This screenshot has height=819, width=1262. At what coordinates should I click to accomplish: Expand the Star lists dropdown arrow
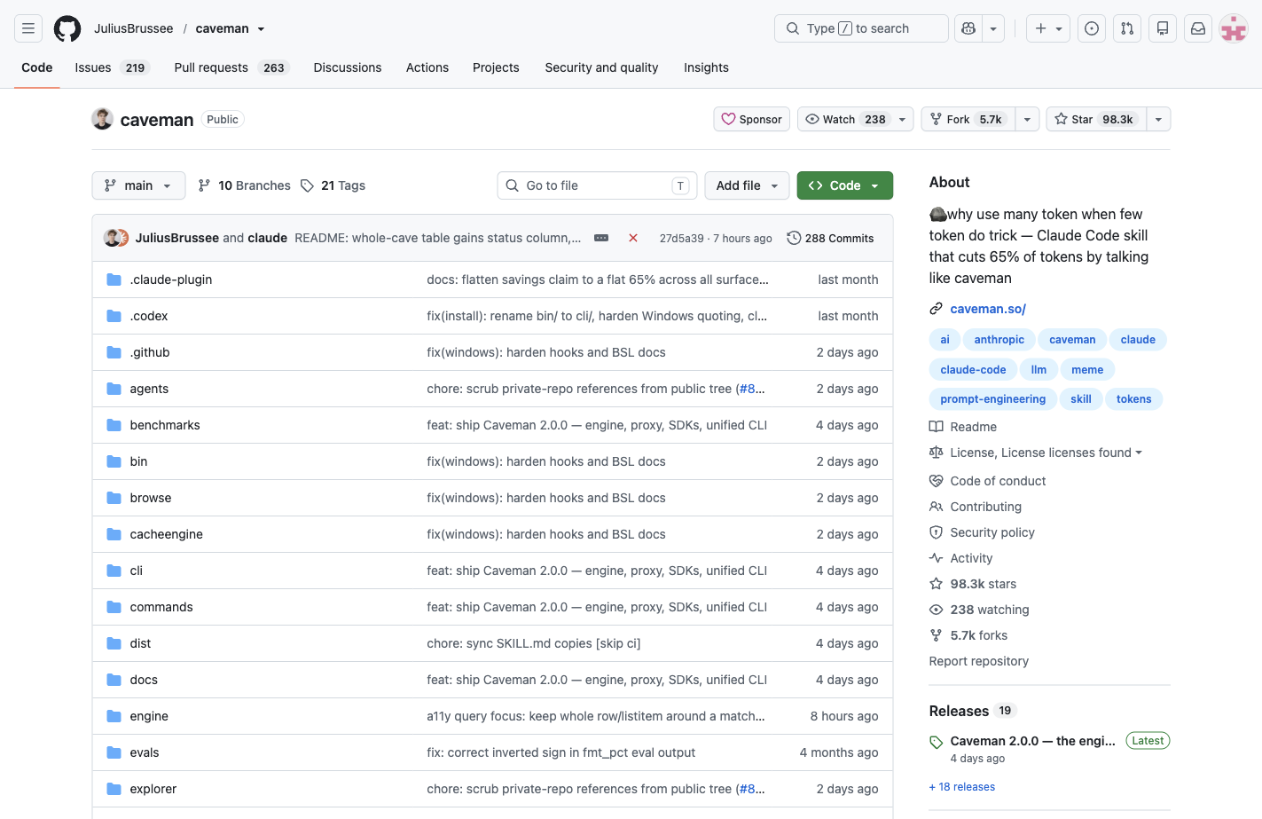(1158, 119)
